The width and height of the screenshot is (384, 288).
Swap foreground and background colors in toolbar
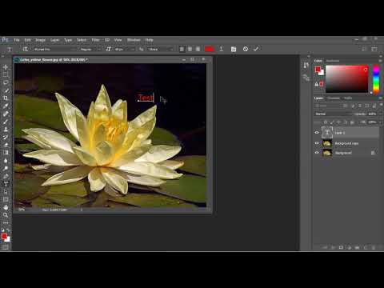[8, 230]
